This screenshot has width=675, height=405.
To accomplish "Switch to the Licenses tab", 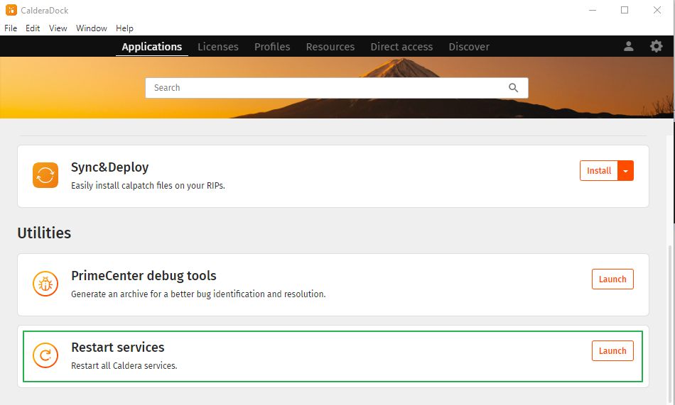I will [218, 47].
